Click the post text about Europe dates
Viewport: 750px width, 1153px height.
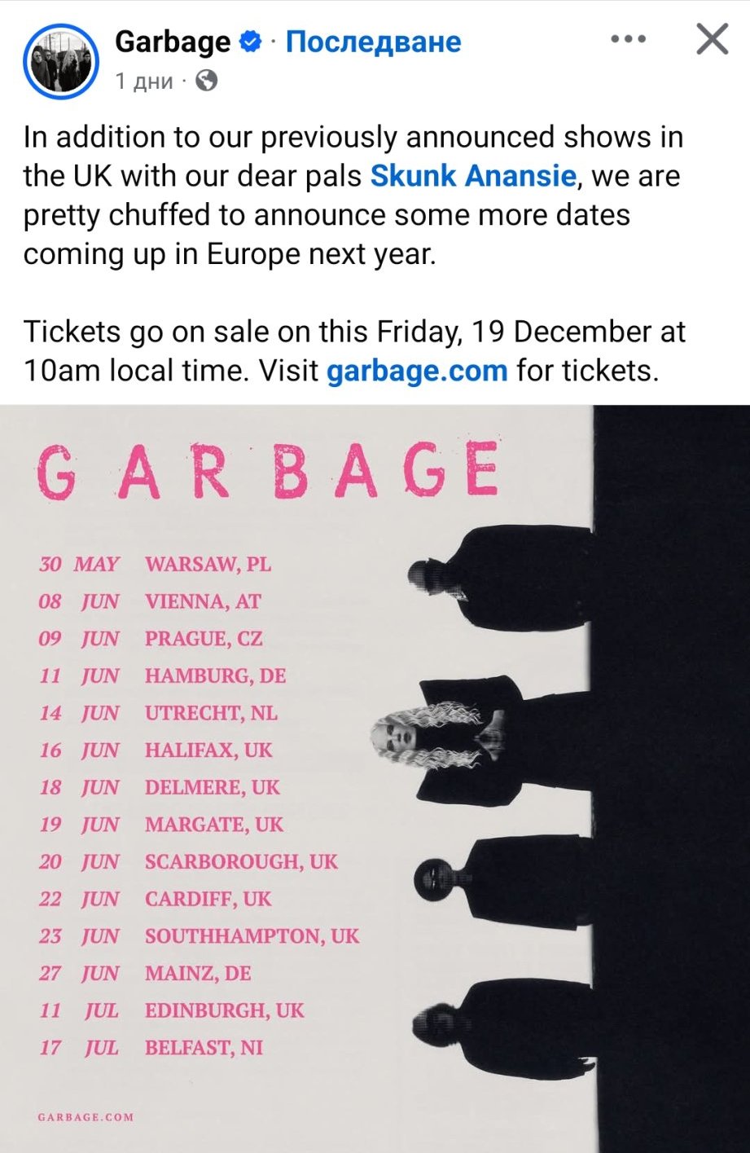[x=350, y=196]
